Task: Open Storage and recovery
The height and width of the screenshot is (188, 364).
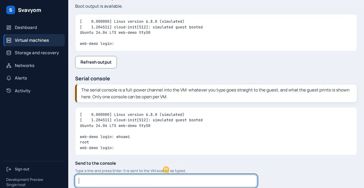Action: [x=34, y=53]
